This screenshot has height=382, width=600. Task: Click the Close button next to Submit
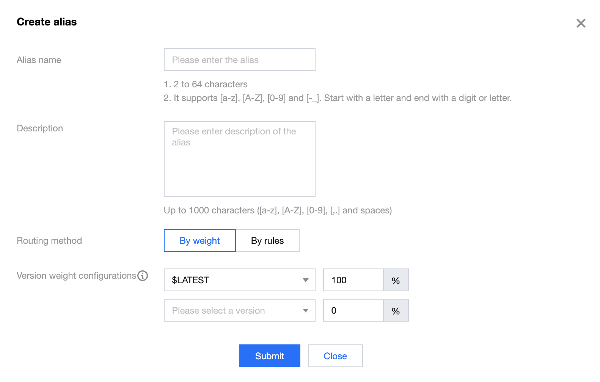click(335, 356)
